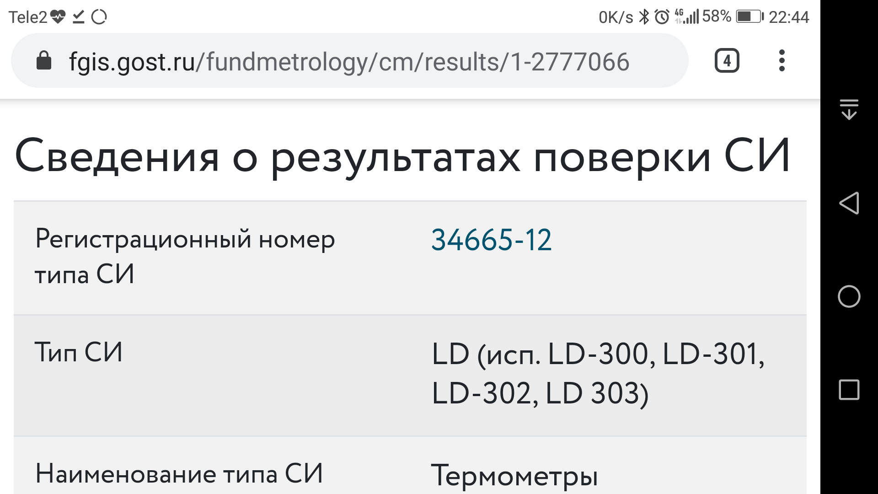Image resolution: width=878 pixels, height=494 pixels.
Task: Click the fgis.gost.ru URL address field
Action: click(x=348, y=62)
